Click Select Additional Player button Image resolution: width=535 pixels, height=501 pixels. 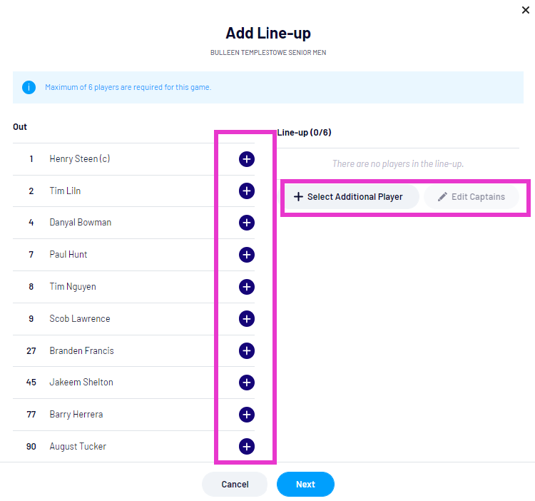[348, 197]
